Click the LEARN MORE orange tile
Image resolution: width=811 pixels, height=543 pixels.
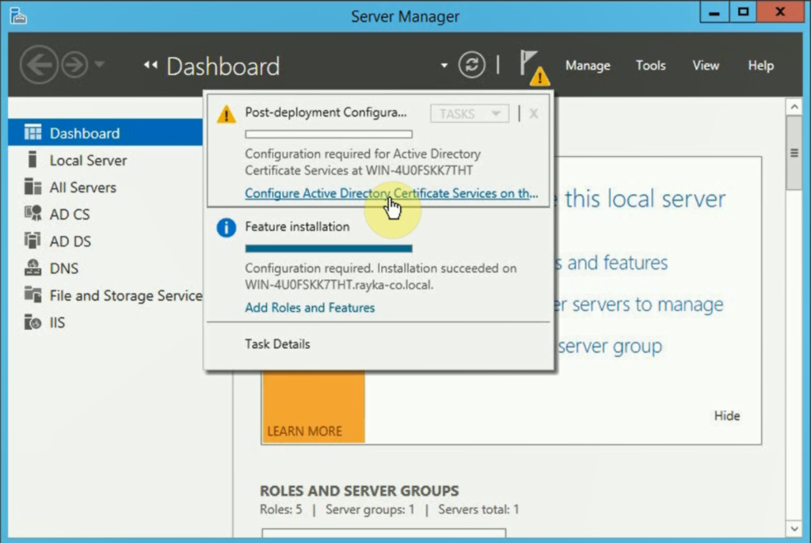(314, 407)
